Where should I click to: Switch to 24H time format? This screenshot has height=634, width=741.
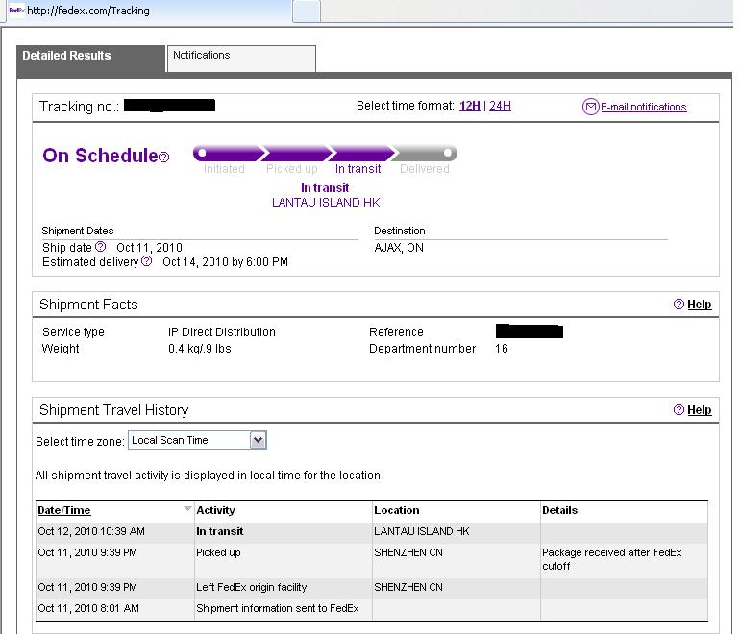[500, 106]
